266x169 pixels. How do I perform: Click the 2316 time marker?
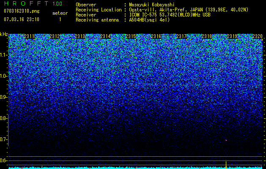pyautogui.click(x=156, y=36)
